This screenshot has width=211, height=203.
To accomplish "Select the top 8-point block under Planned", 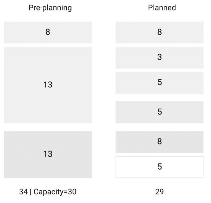I will pos(159,33).
